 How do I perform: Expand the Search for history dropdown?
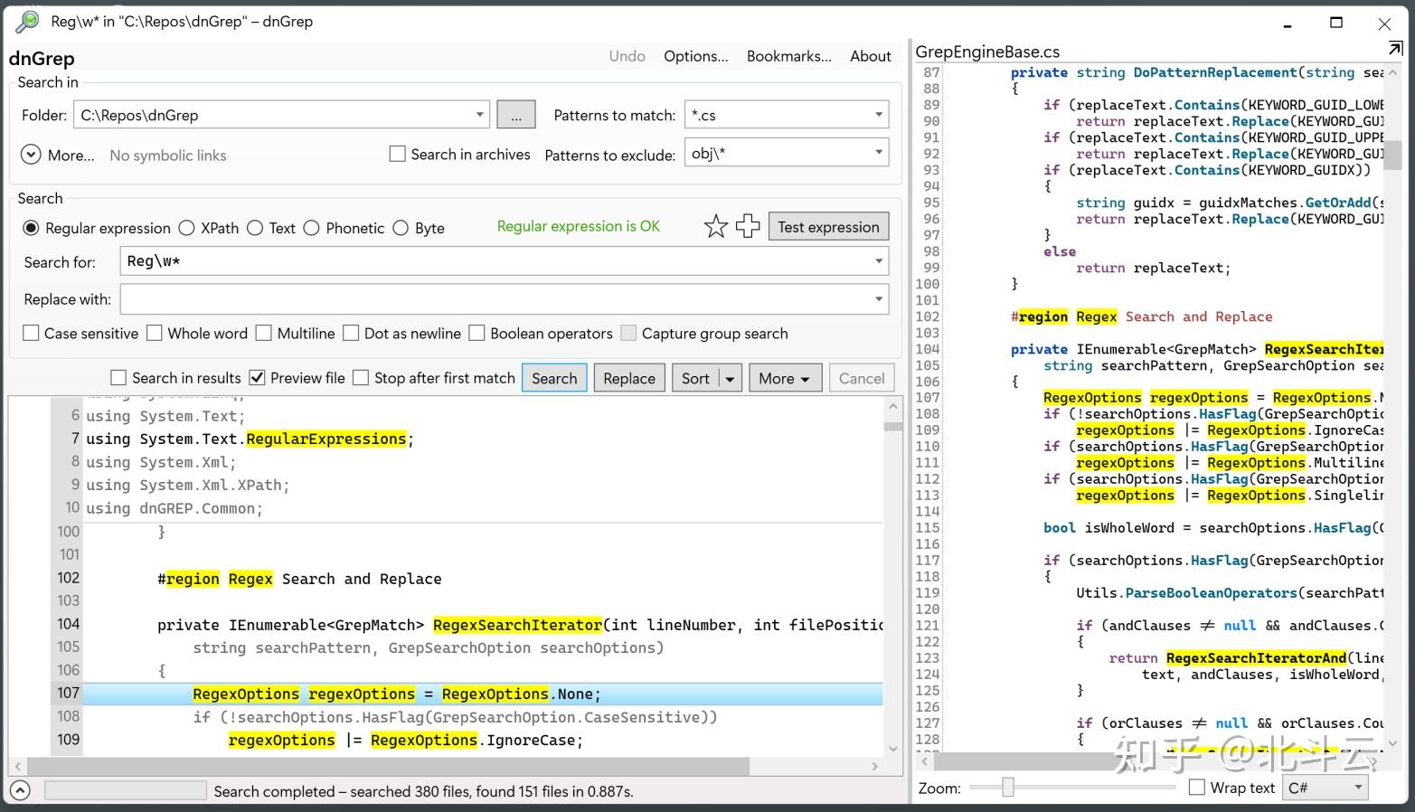click(x=878, y=261)
